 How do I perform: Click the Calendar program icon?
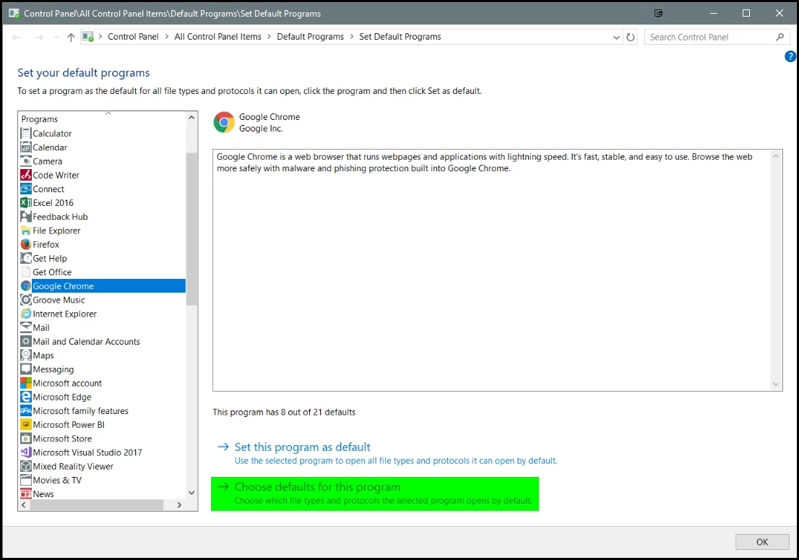click(26, 147)
